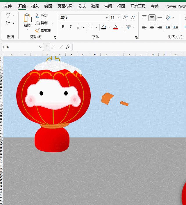Open the paste options arrow
The height and width of the screenshot is (205, 186).
pyautogui.click(x=27, y=30)
